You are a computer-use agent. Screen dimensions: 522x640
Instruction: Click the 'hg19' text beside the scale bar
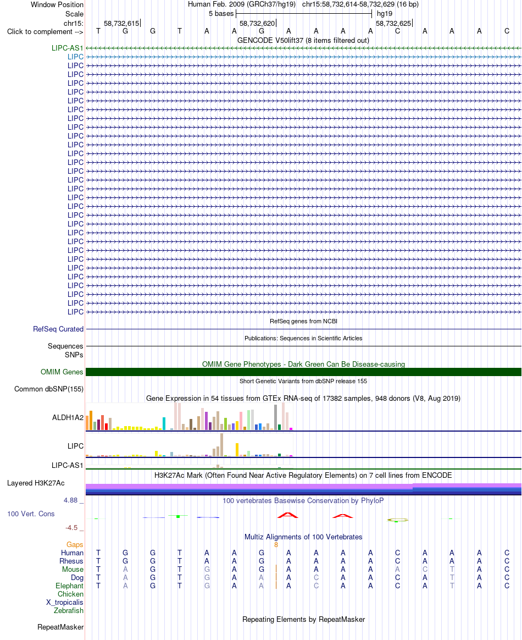tap(385, 13)
